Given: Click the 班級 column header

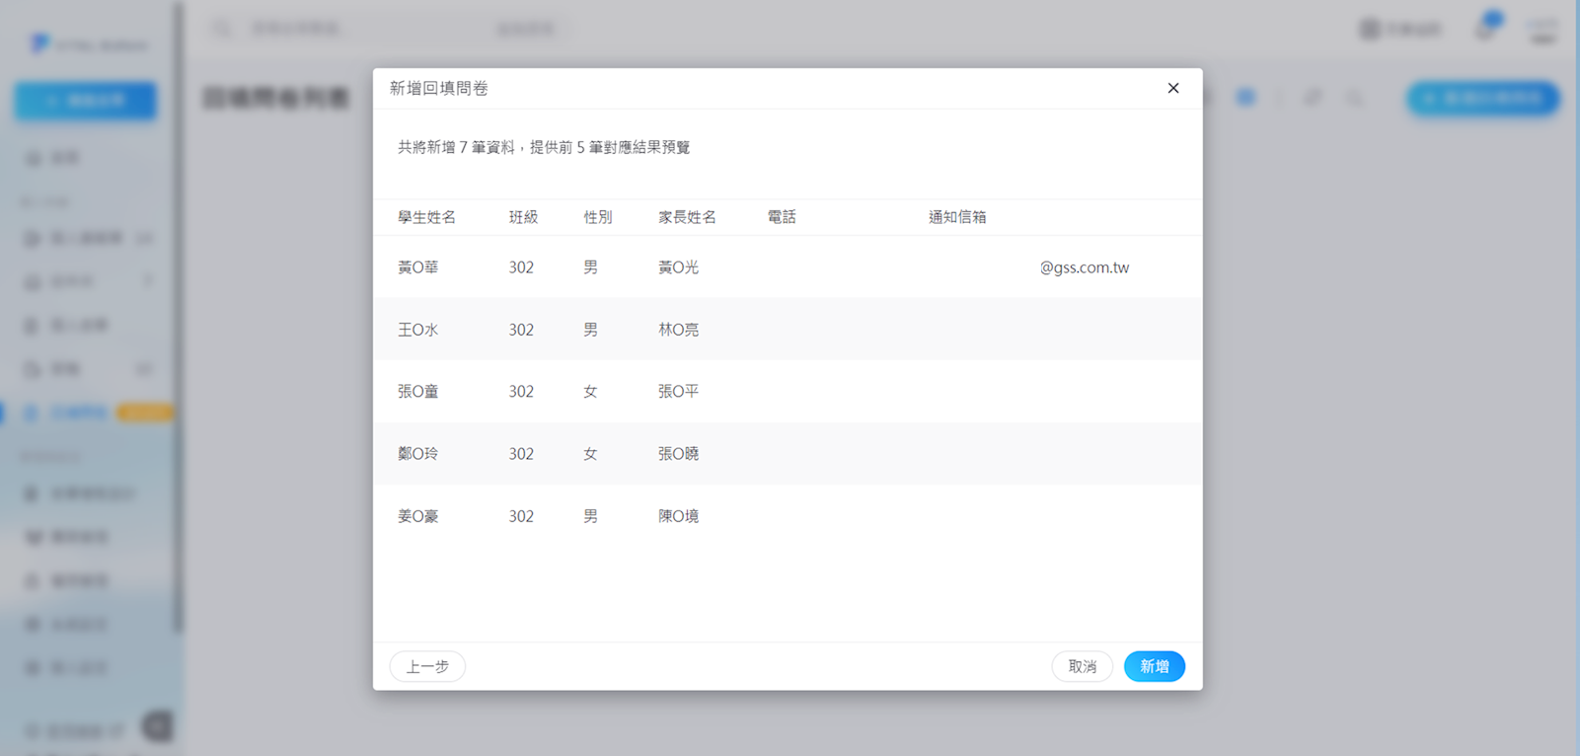Looking at the screenshot, I should click(x=523, y=217).
